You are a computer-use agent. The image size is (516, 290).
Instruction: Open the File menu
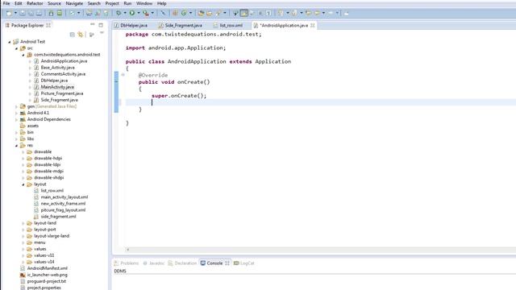coord(6,3)
